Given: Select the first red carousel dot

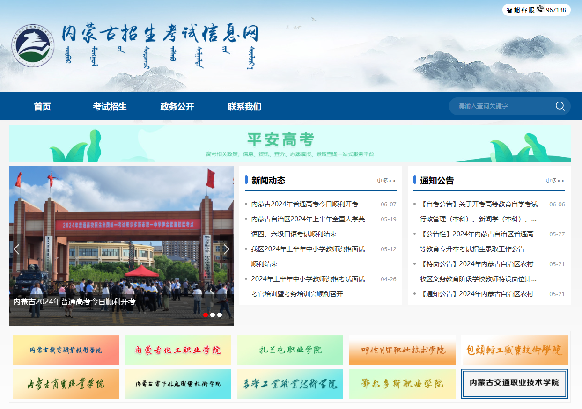Looking at the screenshot, I should [206, 315].
